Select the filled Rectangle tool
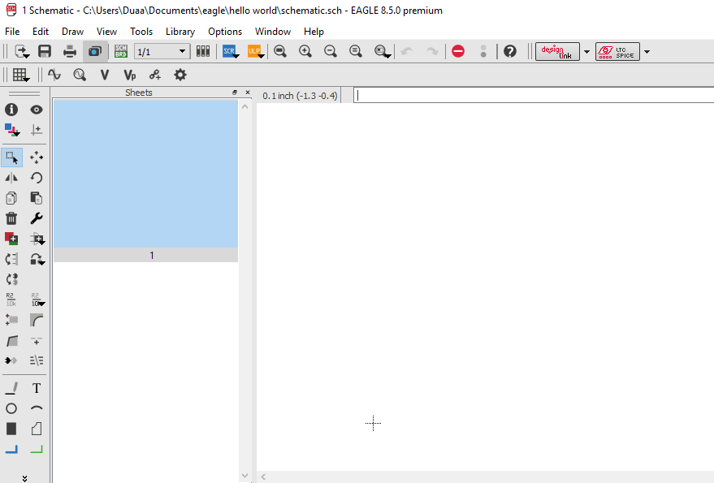The width and height of the screenshot is (714, 483). [11, 429]
